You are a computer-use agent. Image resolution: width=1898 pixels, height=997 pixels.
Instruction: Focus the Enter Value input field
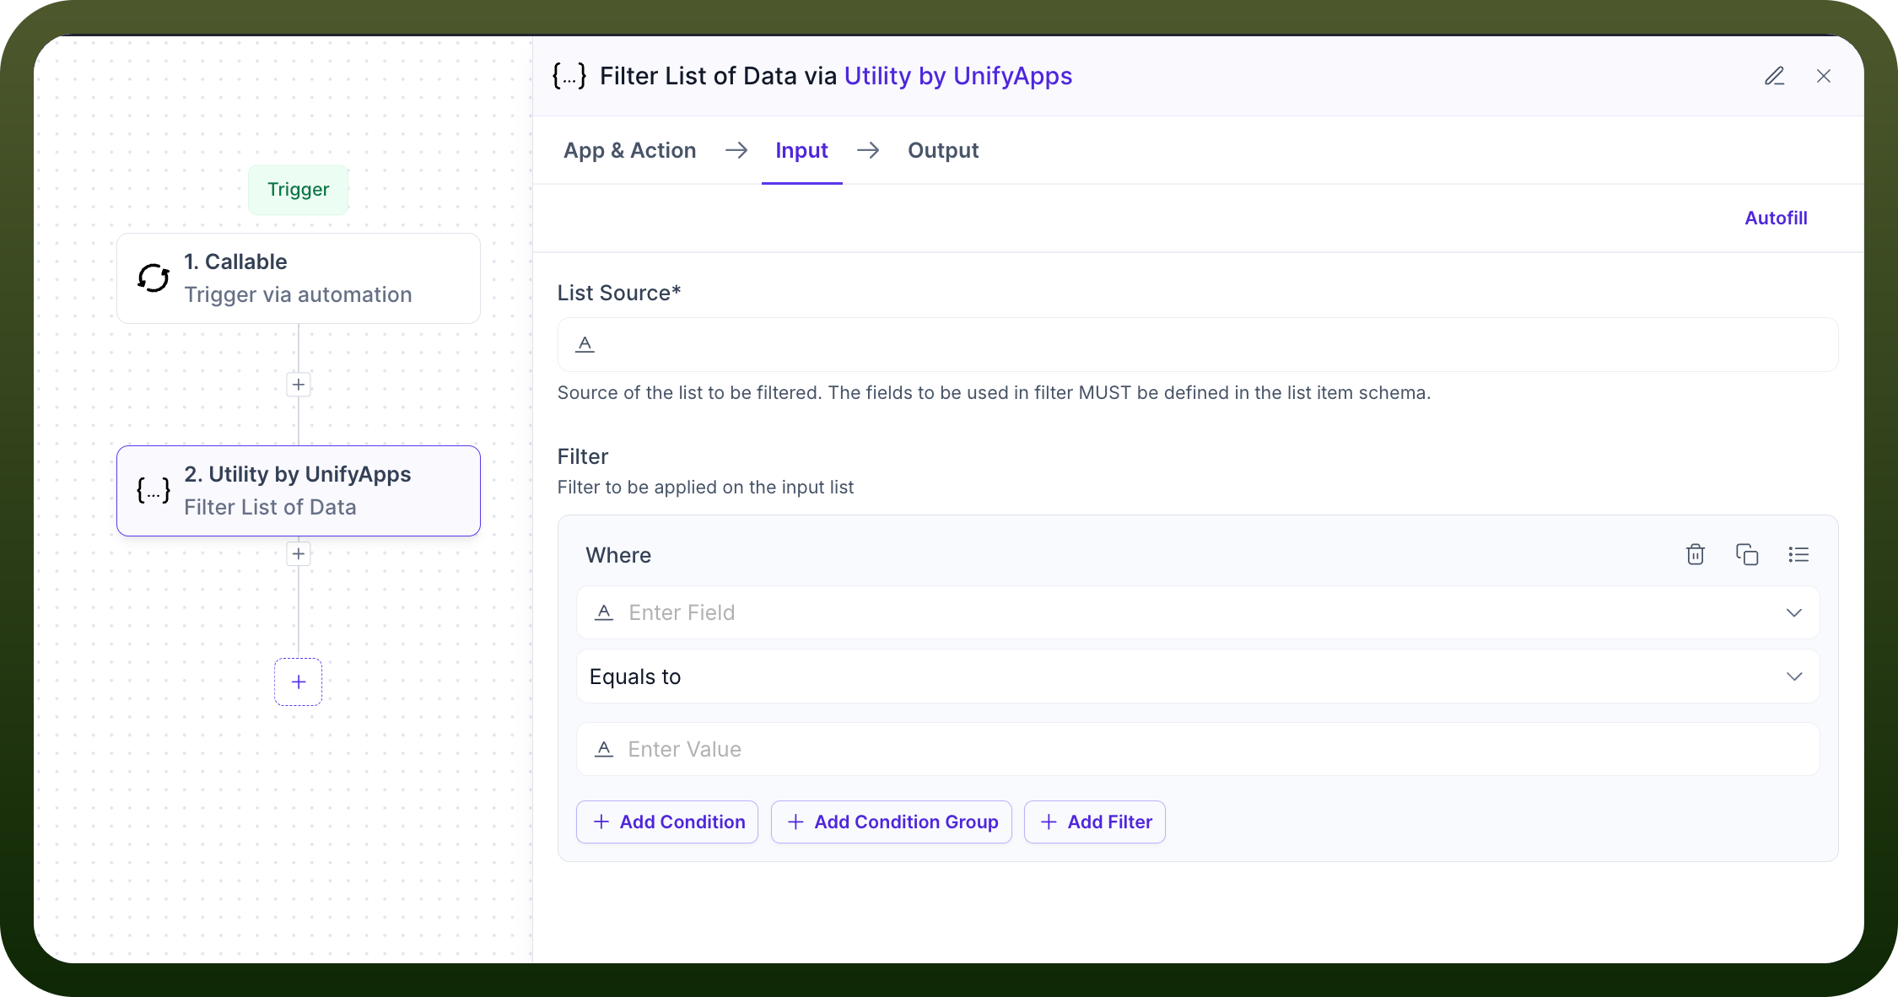click(1198, 749)
